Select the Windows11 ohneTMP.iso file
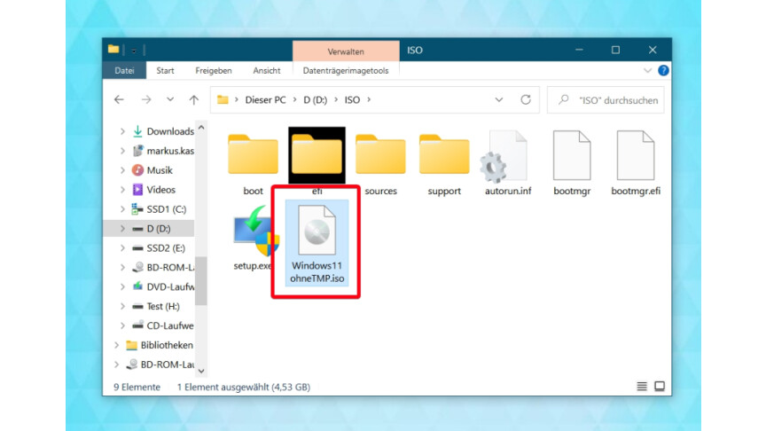The height and width of the screenshot is (431, 766). (317, 243)
